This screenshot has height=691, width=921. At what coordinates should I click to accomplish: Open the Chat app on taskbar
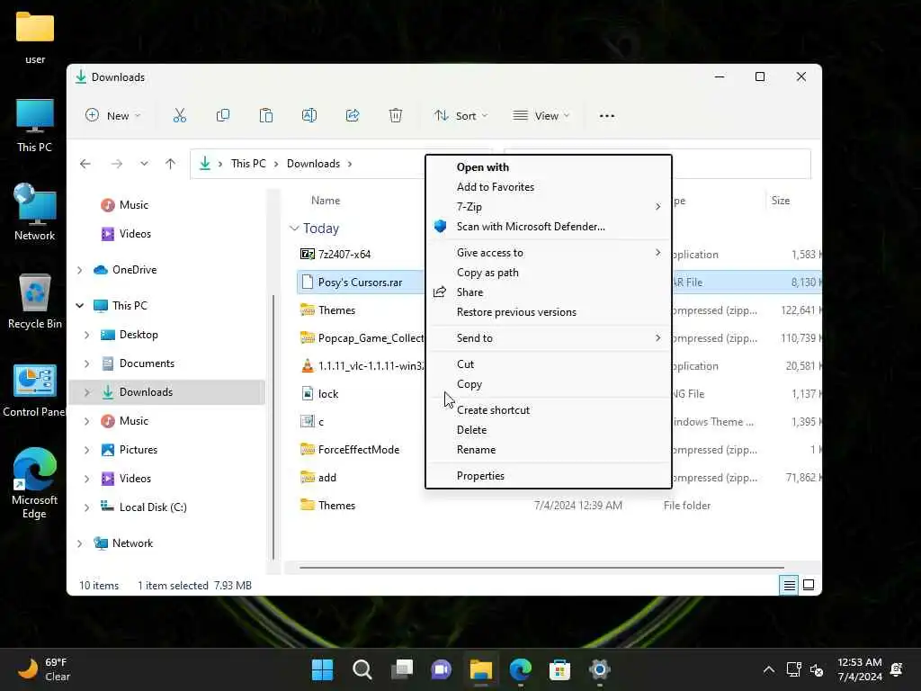click(x=441, y=669)
